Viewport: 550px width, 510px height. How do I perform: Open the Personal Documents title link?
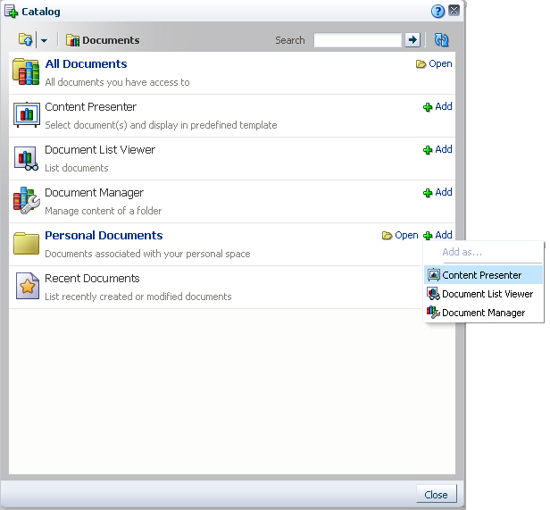tap(104, 235)
